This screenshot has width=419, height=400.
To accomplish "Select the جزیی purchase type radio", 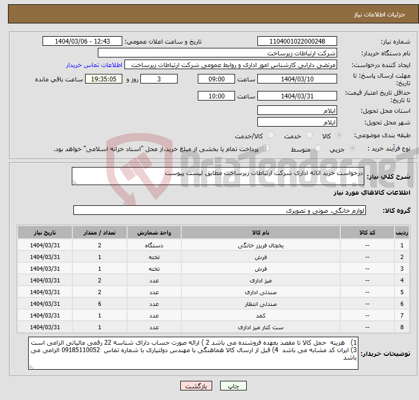I will coord(353,148).
